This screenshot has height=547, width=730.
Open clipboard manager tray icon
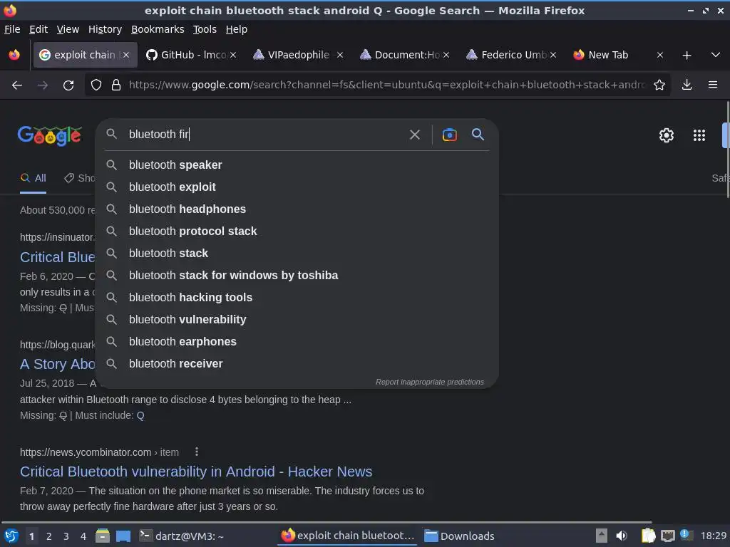tap(648, 536)
